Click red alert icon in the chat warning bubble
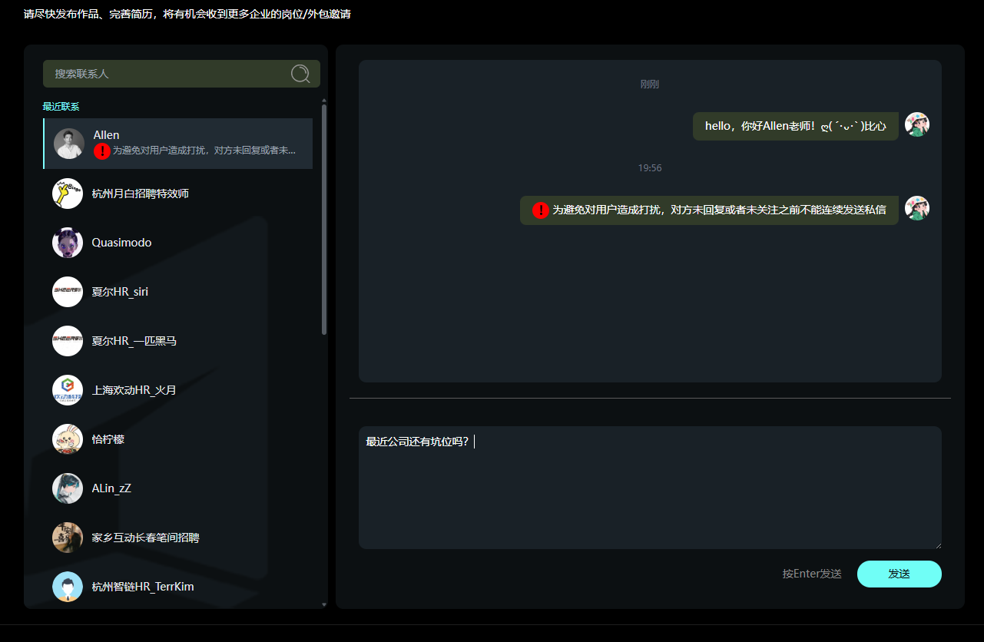Image resolution: width=984 pixels, height=642 pixels. (541, 210)
